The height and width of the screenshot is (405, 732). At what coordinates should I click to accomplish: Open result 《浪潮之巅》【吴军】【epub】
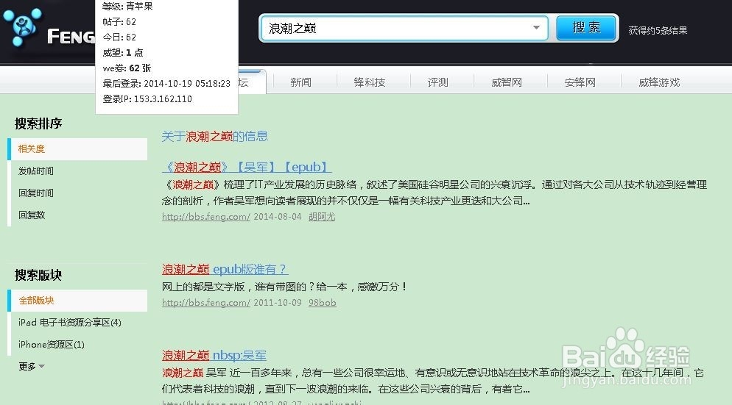pyautogui.click(x=247, y=167)
